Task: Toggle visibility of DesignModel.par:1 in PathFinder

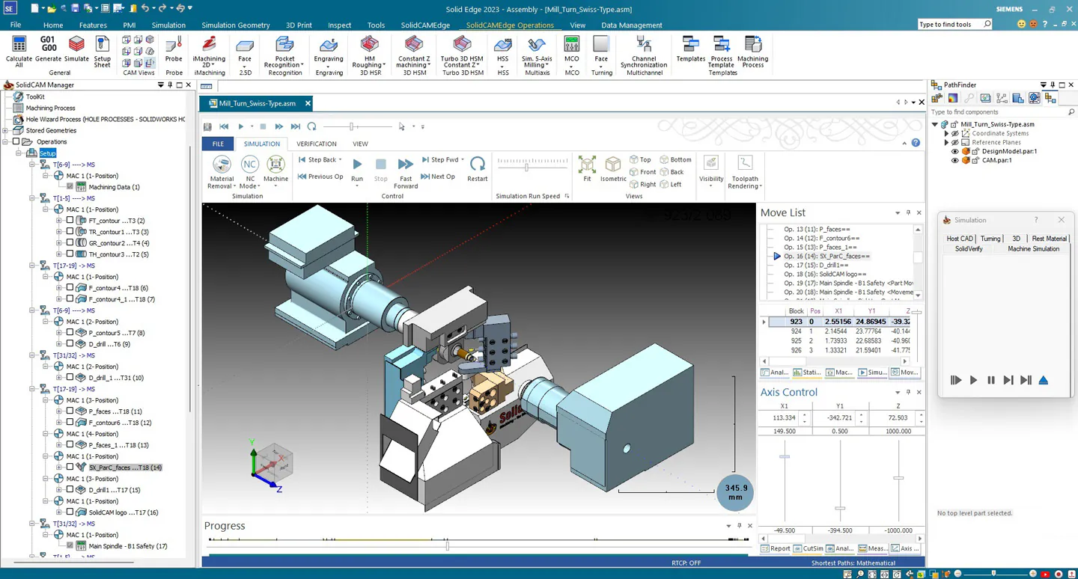Action: [x=954, y=151]
